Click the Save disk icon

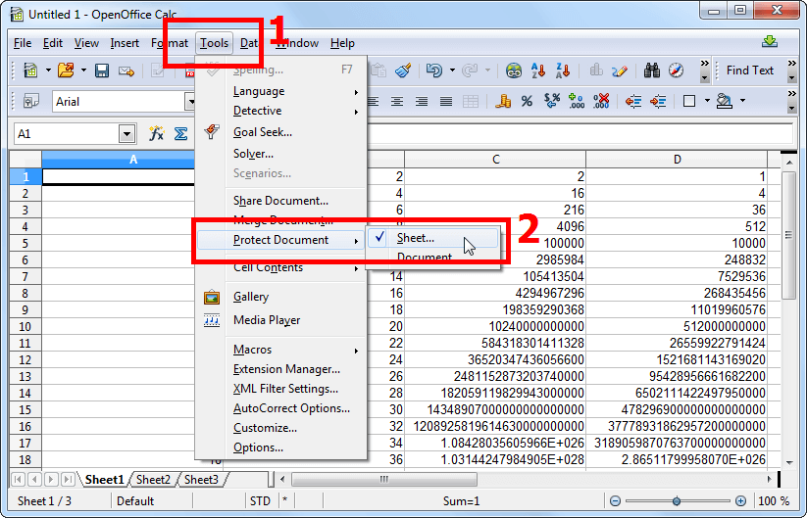[x=100, y=71]
